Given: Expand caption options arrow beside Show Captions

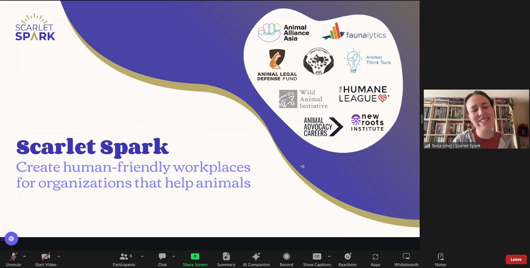Looking at the screenshot, I should [329, 256].
